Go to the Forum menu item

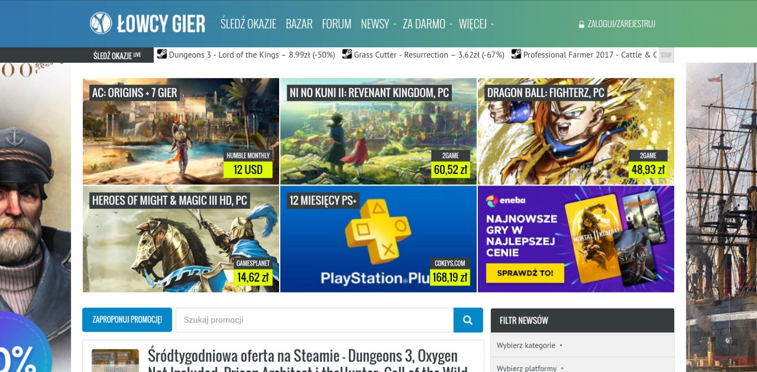click(337, 24)
